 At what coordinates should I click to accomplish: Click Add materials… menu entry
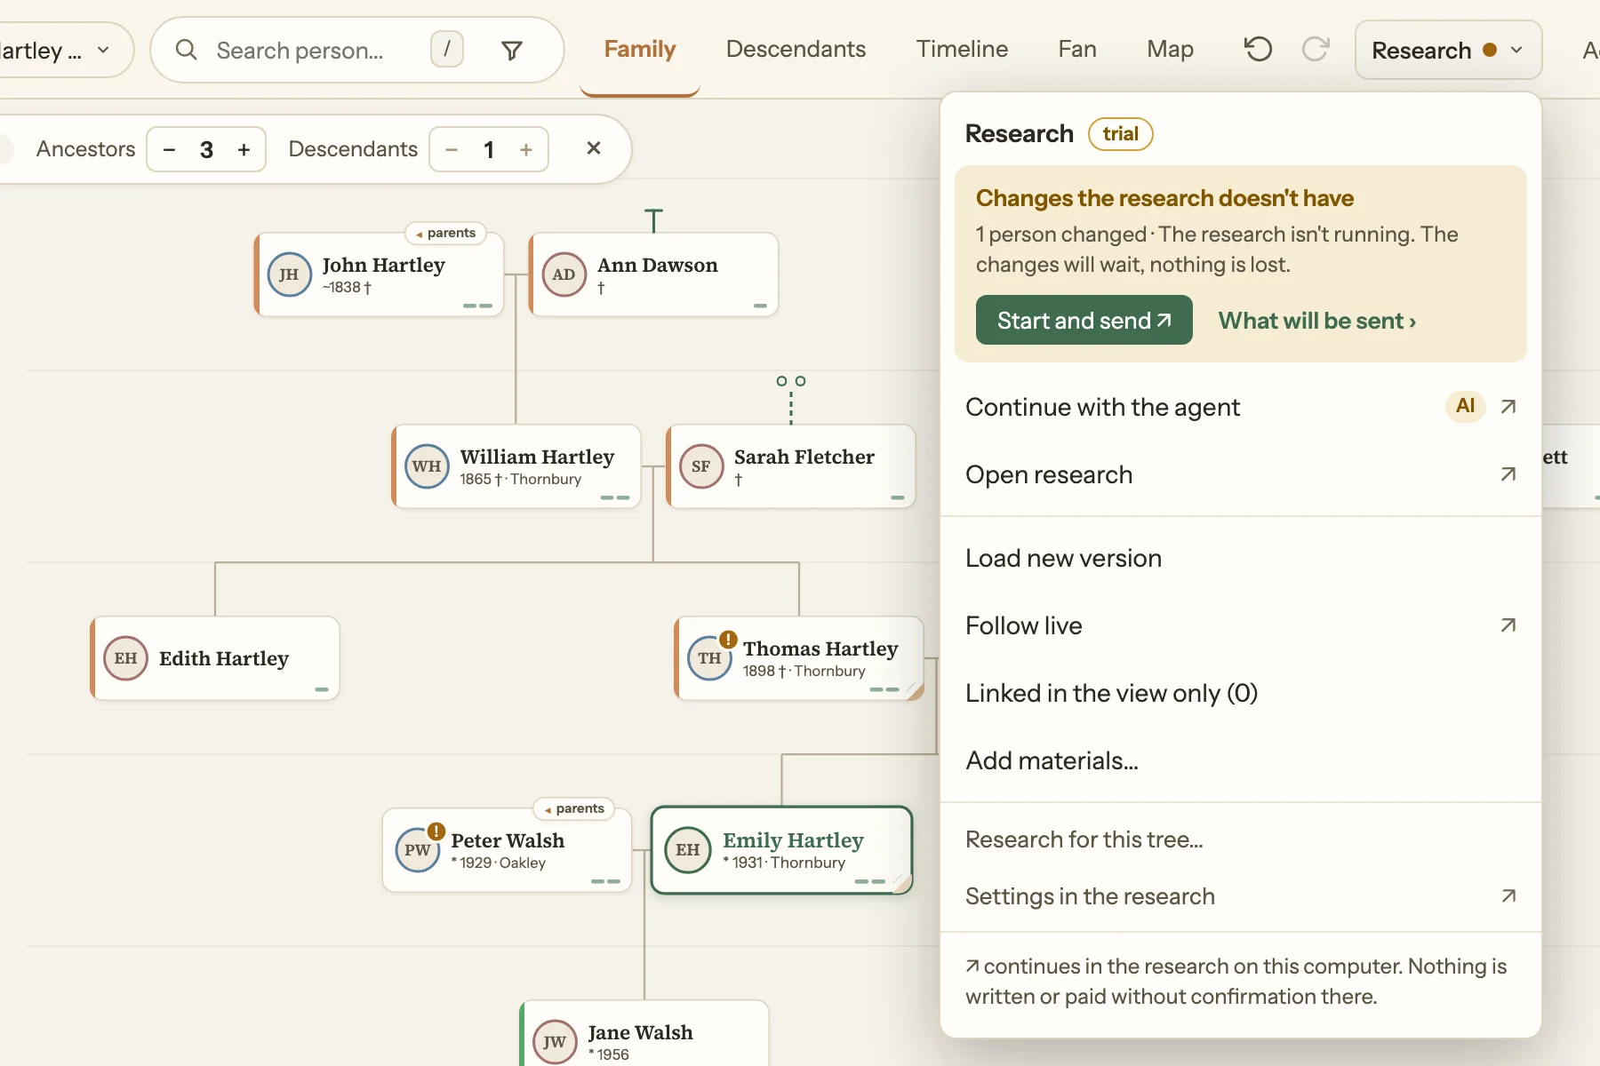point(1241,760)
